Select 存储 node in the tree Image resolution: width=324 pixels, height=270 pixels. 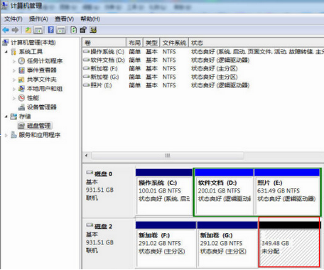(21, 117)
